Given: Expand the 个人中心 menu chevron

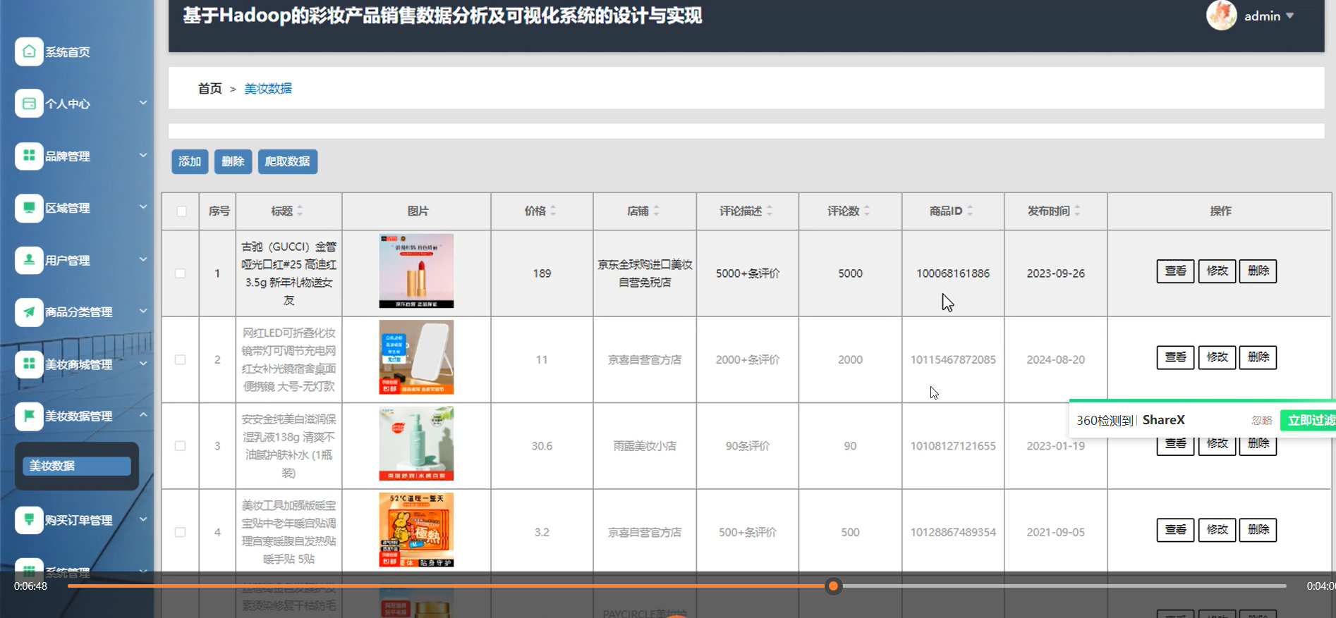Looking at the screenshot, I should point(143,103).
